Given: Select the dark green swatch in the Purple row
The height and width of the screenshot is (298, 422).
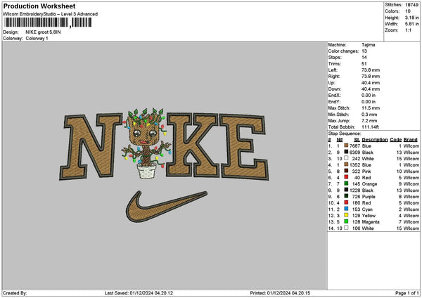Looking at the screenshot, I should pyautogui.click(x=346, y=196).
